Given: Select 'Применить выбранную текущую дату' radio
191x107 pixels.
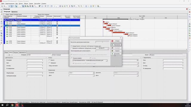Looking at the screenshot, I should [72, 48].
